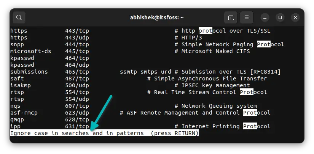Click highlighted "prot" in http protocol line
Screen dimensions: 314x154
[x=206, y=31]
